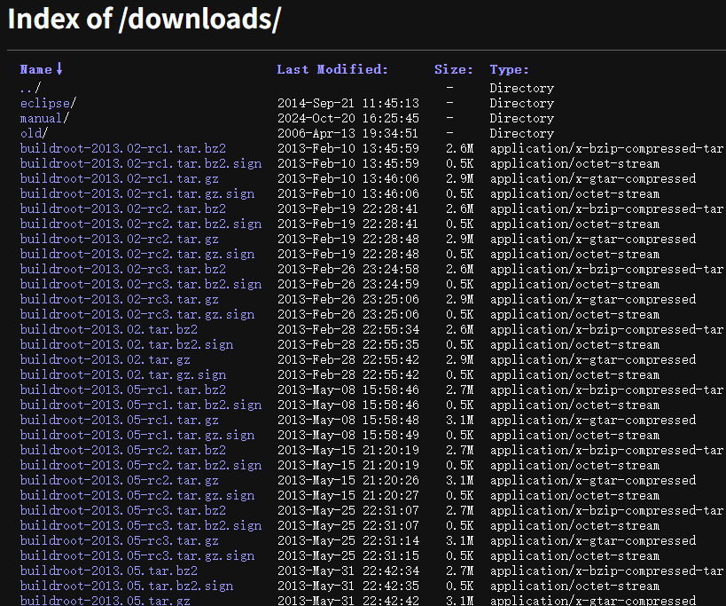The image size is (726, 606).
Task: Download buildroot-2013.02-rc3.tar.bz2.sign
Action: pos(141,284)
